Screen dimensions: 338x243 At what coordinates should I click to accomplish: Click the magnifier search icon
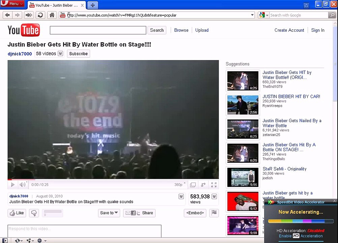332,15
